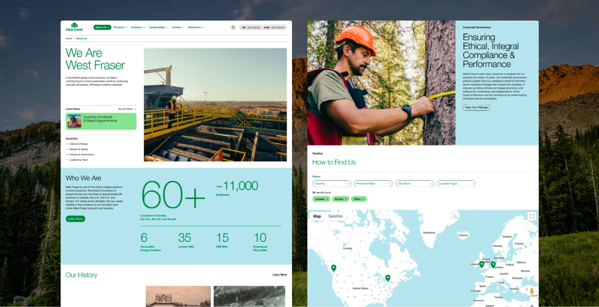Image resolution: width=599 pixels, height=307 pixels.
Task: Select the Ontario-area map pin
Action: (388, 278)
